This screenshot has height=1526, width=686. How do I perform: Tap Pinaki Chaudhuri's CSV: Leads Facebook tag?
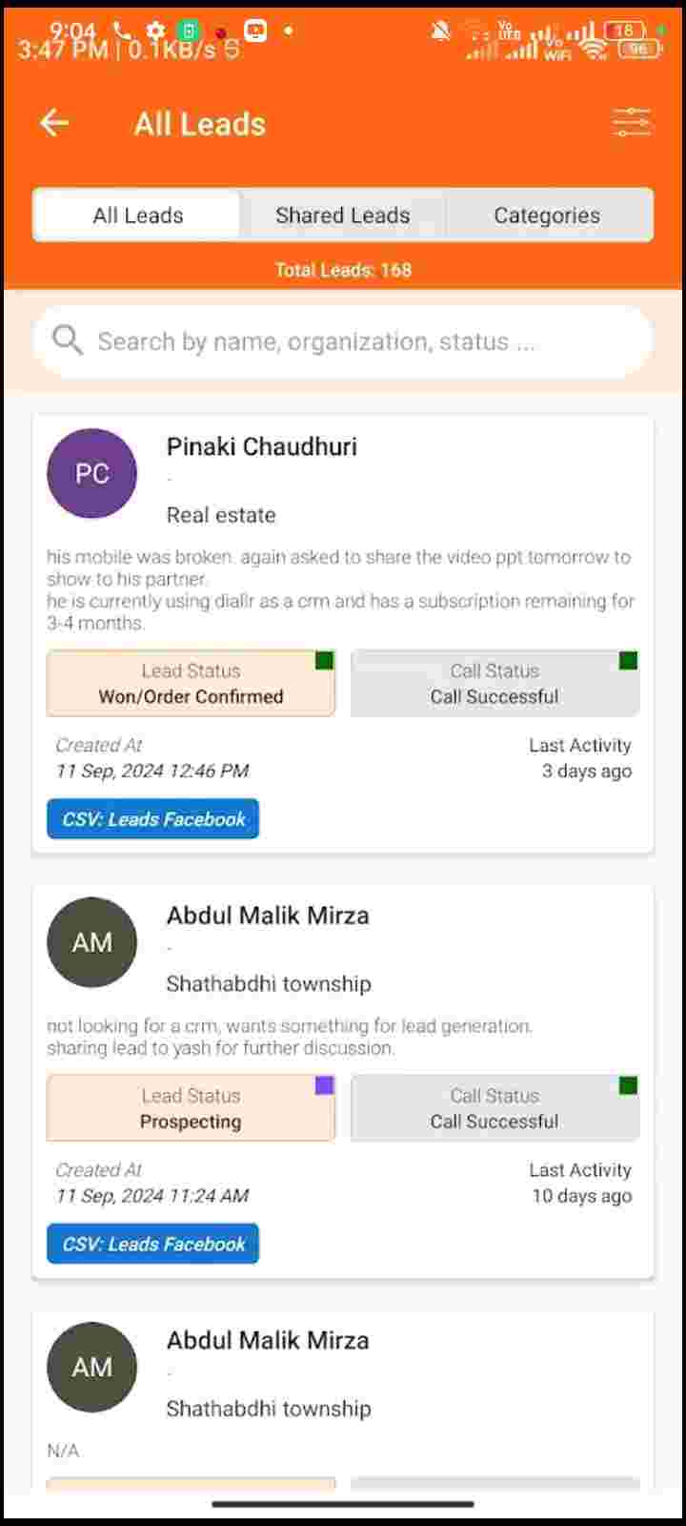[153, 819]
